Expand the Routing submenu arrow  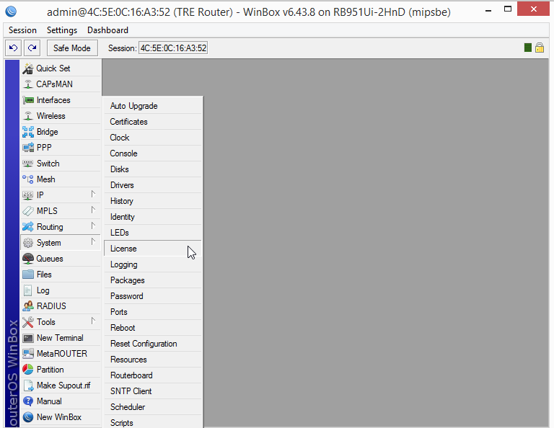click(x=93, y=226)
